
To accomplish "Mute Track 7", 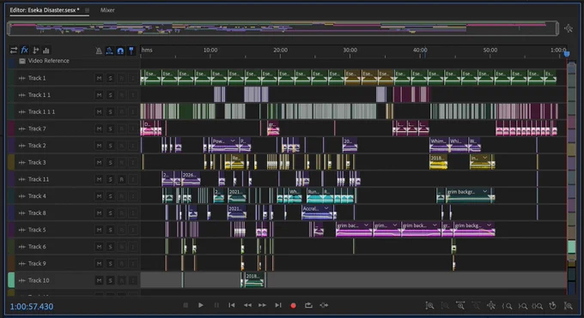I will click(99, 129).
